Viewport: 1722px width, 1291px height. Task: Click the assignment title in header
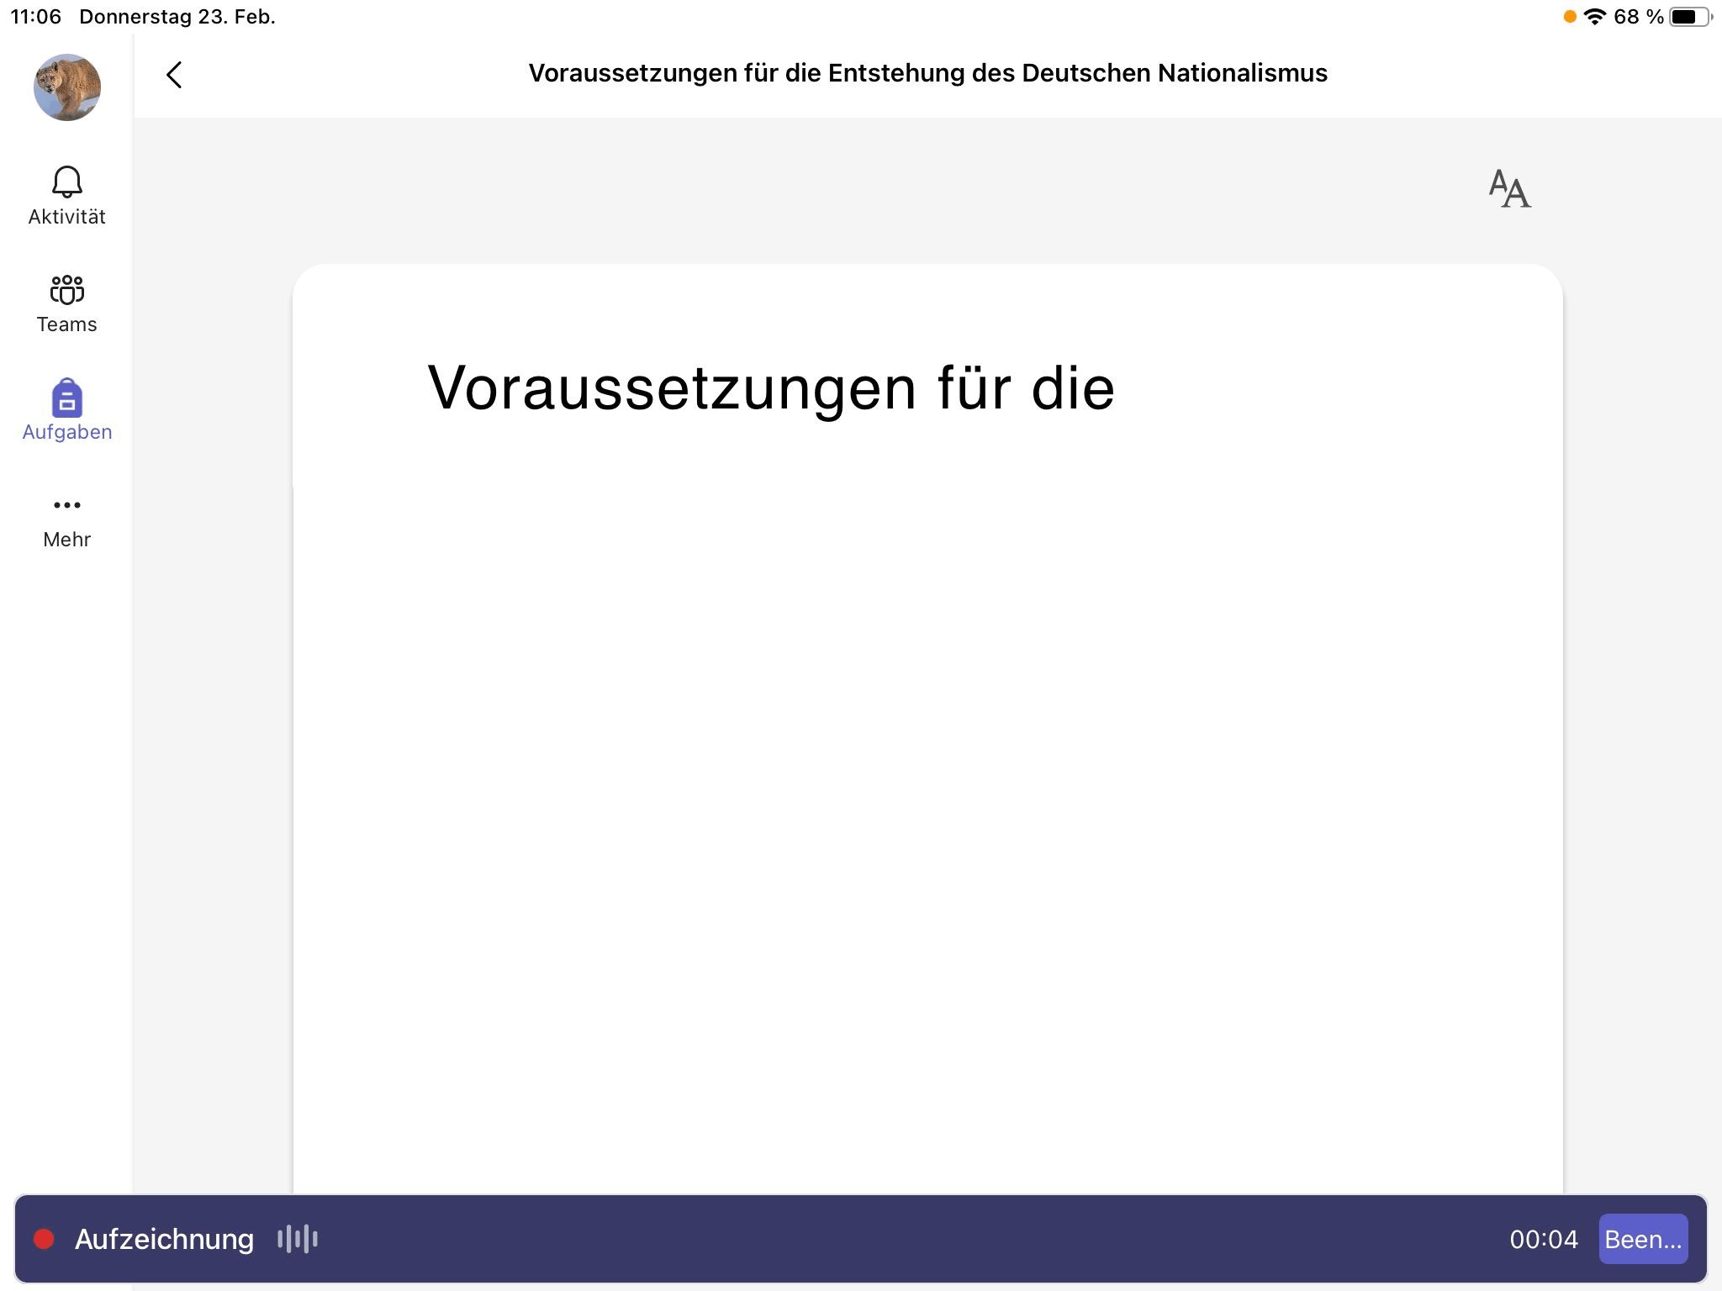click(x=927, y=73)
